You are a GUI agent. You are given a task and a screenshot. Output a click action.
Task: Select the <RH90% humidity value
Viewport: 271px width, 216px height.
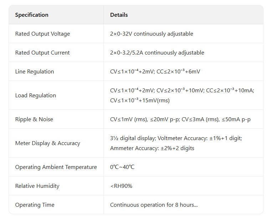point(121,186)
